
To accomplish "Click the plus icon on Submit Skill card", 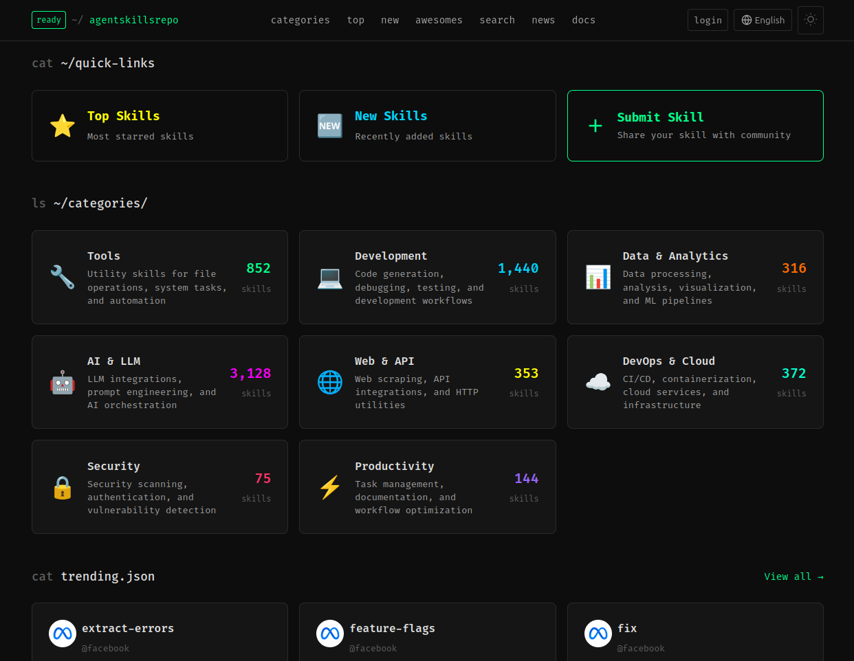I will click(595, 126).
